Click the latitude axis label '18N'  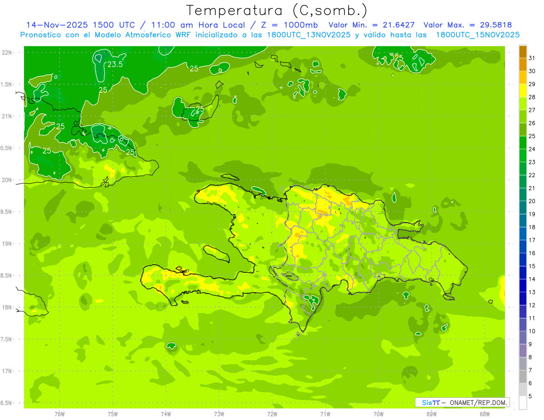7,307
